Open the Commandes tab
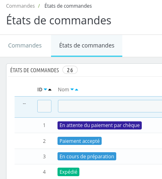This screenshot has width=162, height=179. coord(25,45)
